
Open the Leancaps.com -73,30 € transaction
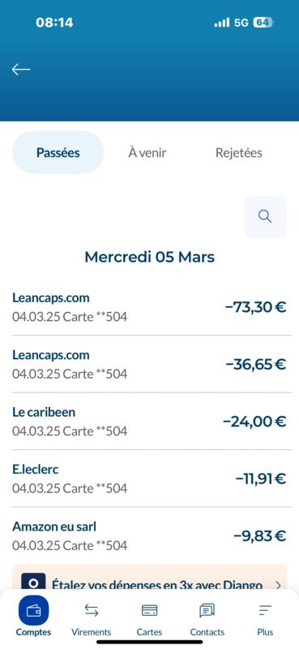[149, 307]
